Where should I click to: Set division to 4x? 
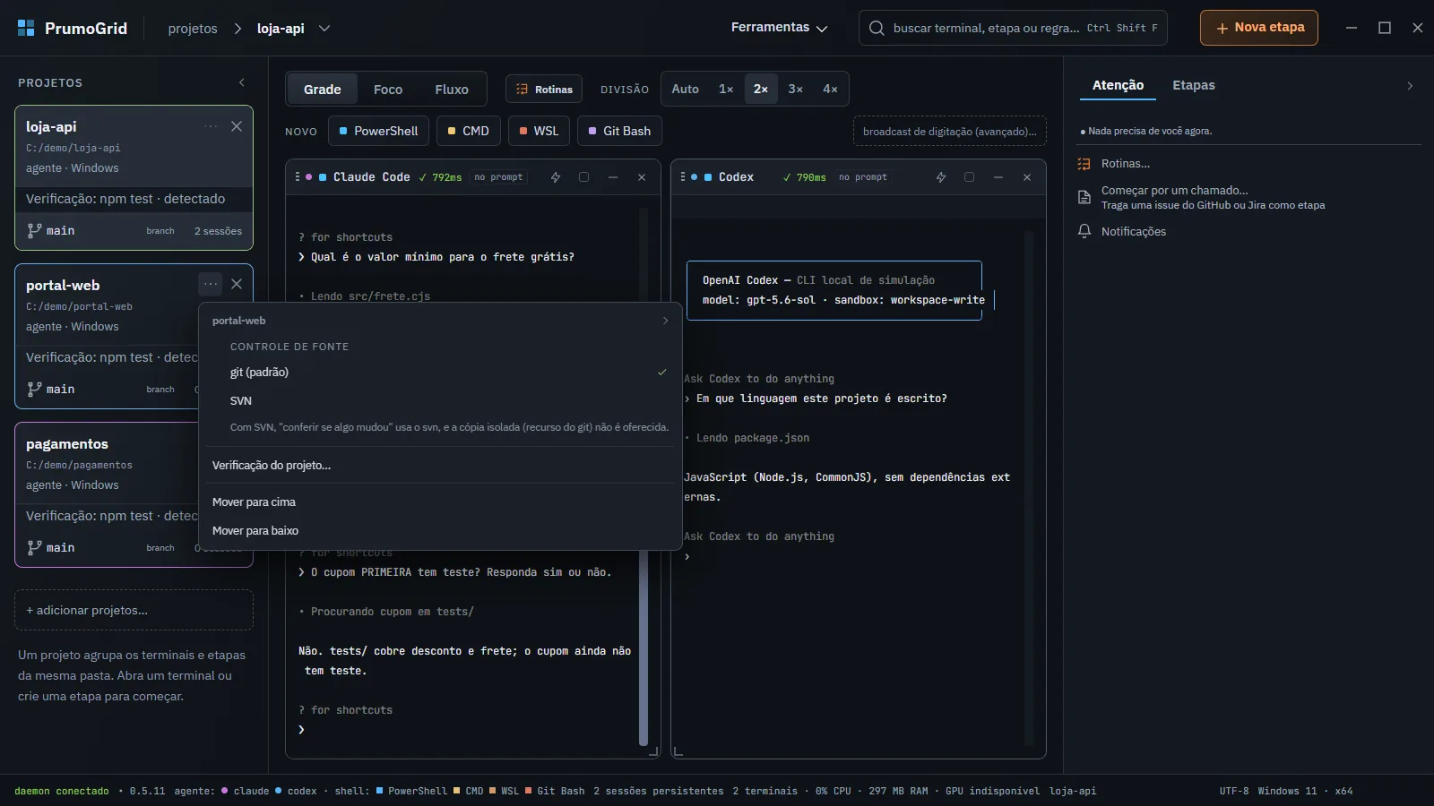click(x=830, y=90)
